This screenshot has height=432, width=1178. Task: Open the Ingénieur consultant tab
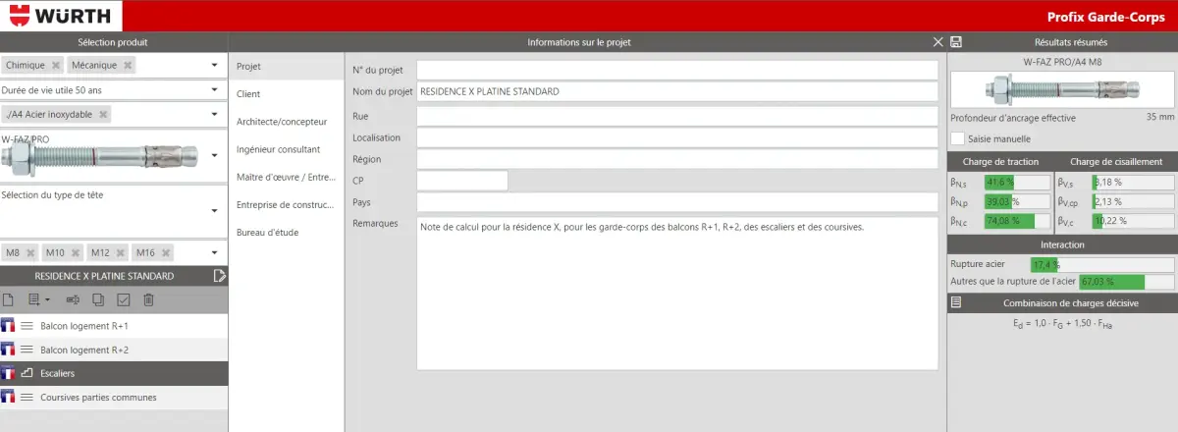point(286,149)
